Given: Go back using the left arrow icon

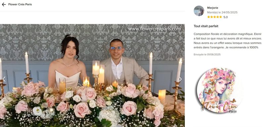Looking at the screenshot, I should click(x=4, y=4).
